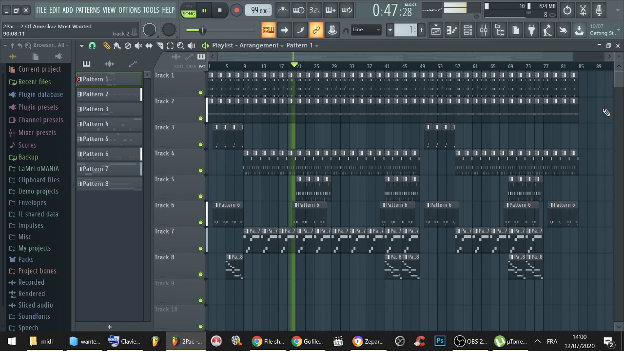The image size is (624, 351).
Task: Click the Browser search magnifier icon
Action: click(x=28, y=45)
